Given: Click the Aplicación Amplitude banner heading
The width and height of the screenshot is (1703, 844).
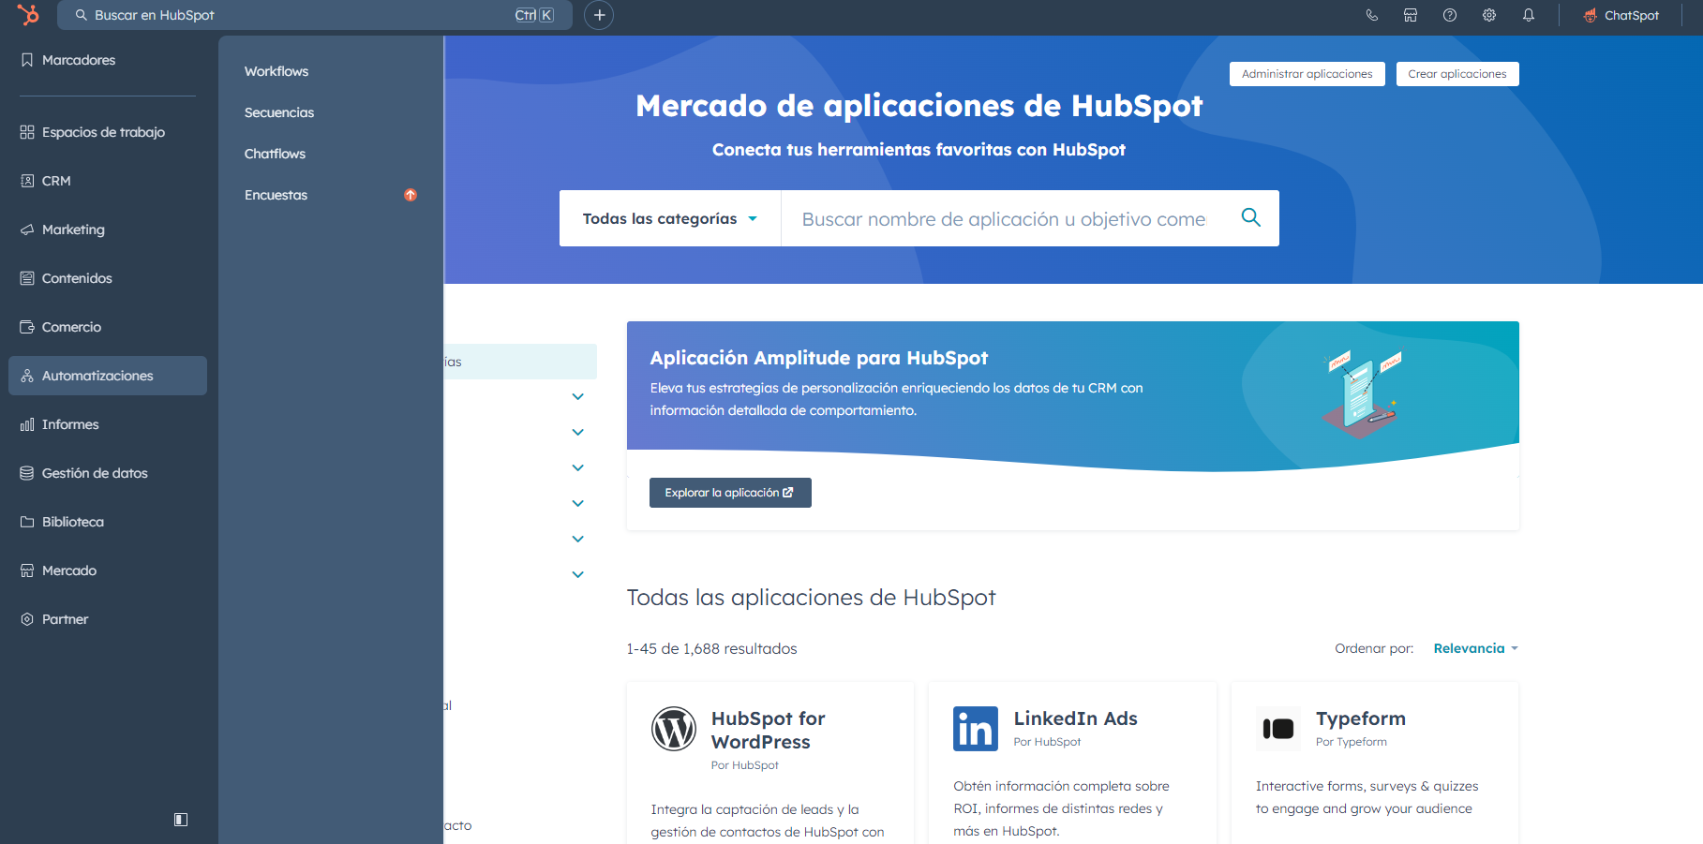Looking at the screenshot, I should (x=818, y=358).
